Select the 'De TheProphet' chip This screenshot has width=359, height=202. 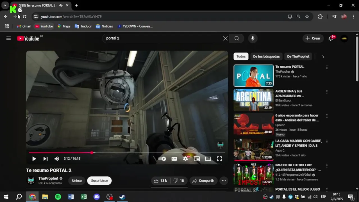(298, 56)
